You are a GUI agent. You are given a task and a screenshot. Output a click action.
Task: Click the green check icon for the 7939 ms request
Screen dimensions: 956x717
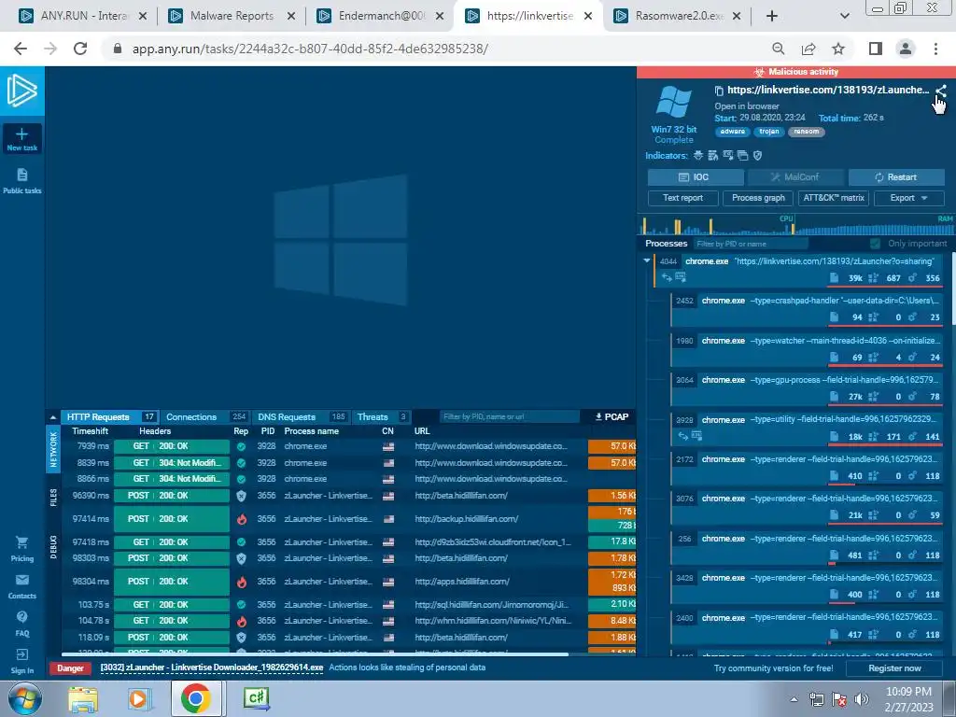242,446
